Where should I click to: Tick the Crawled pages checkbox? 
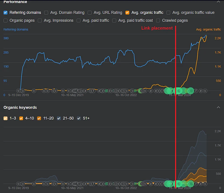[x=158, y=20]
